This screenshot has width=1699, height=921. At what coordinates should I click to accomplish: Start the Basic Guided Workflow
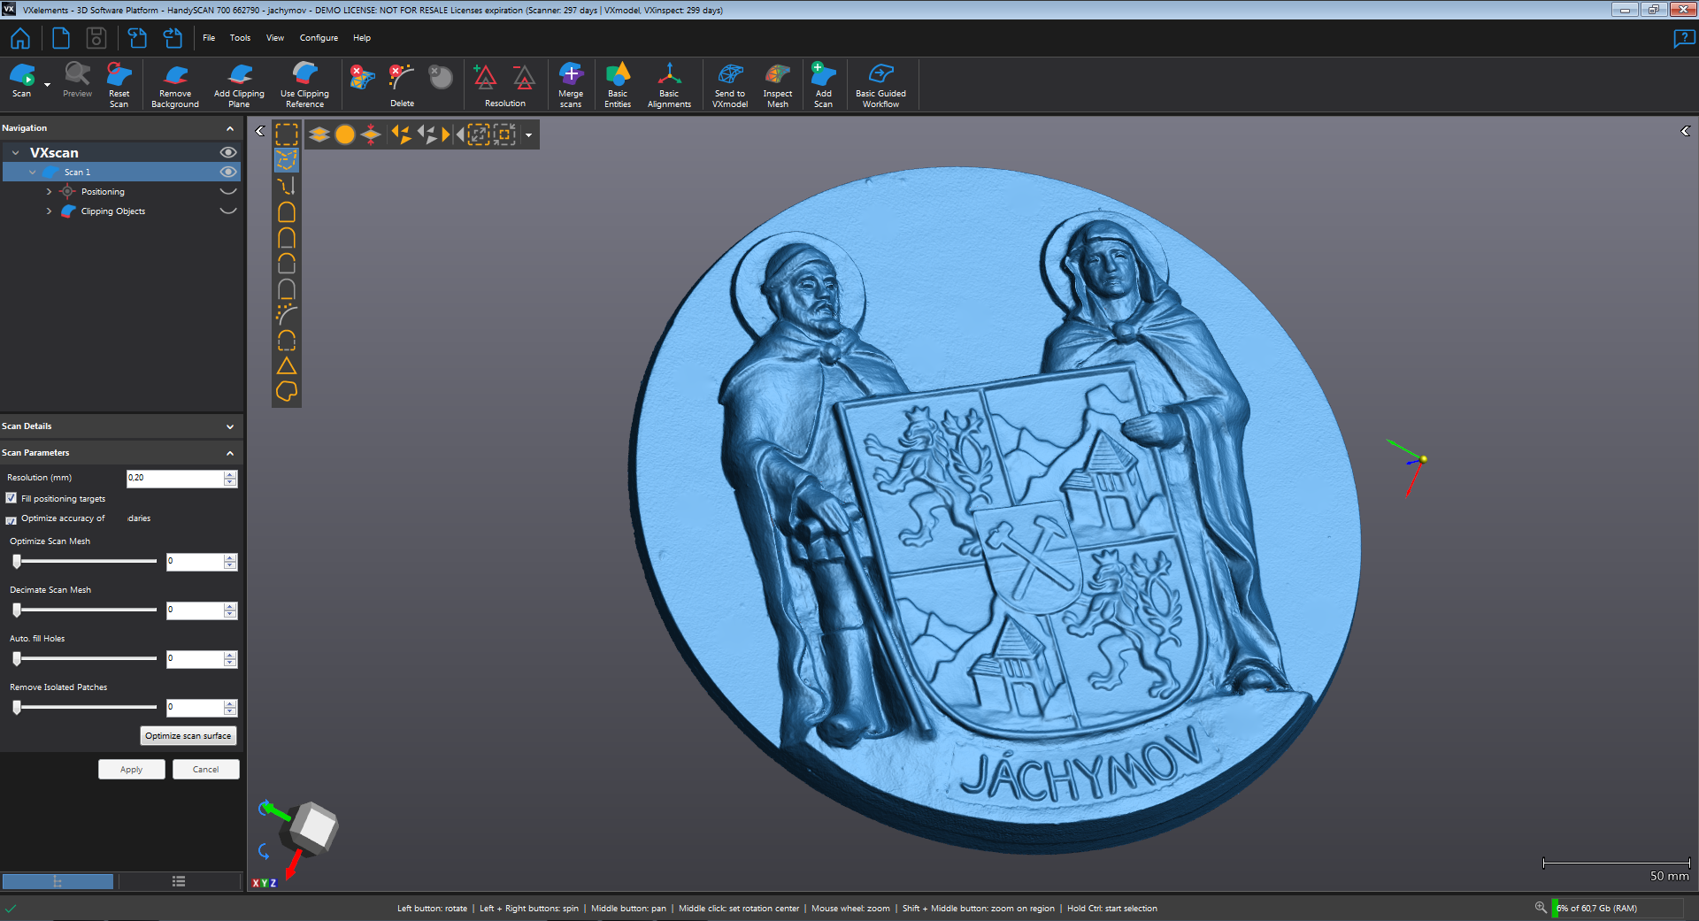[880, 85]
